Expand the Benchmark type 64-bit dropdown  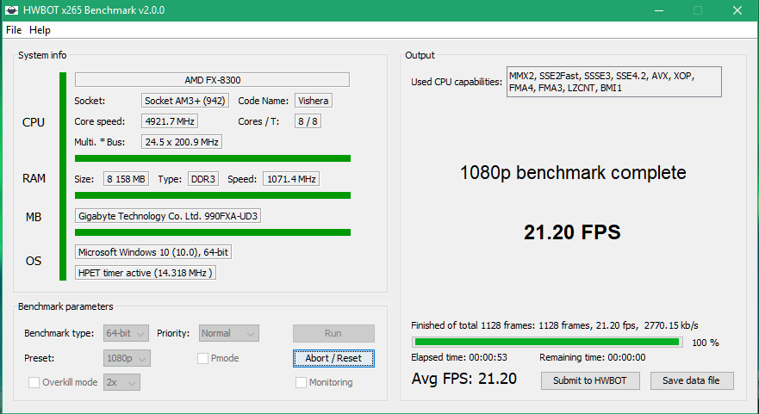click(x=126, y=333)
